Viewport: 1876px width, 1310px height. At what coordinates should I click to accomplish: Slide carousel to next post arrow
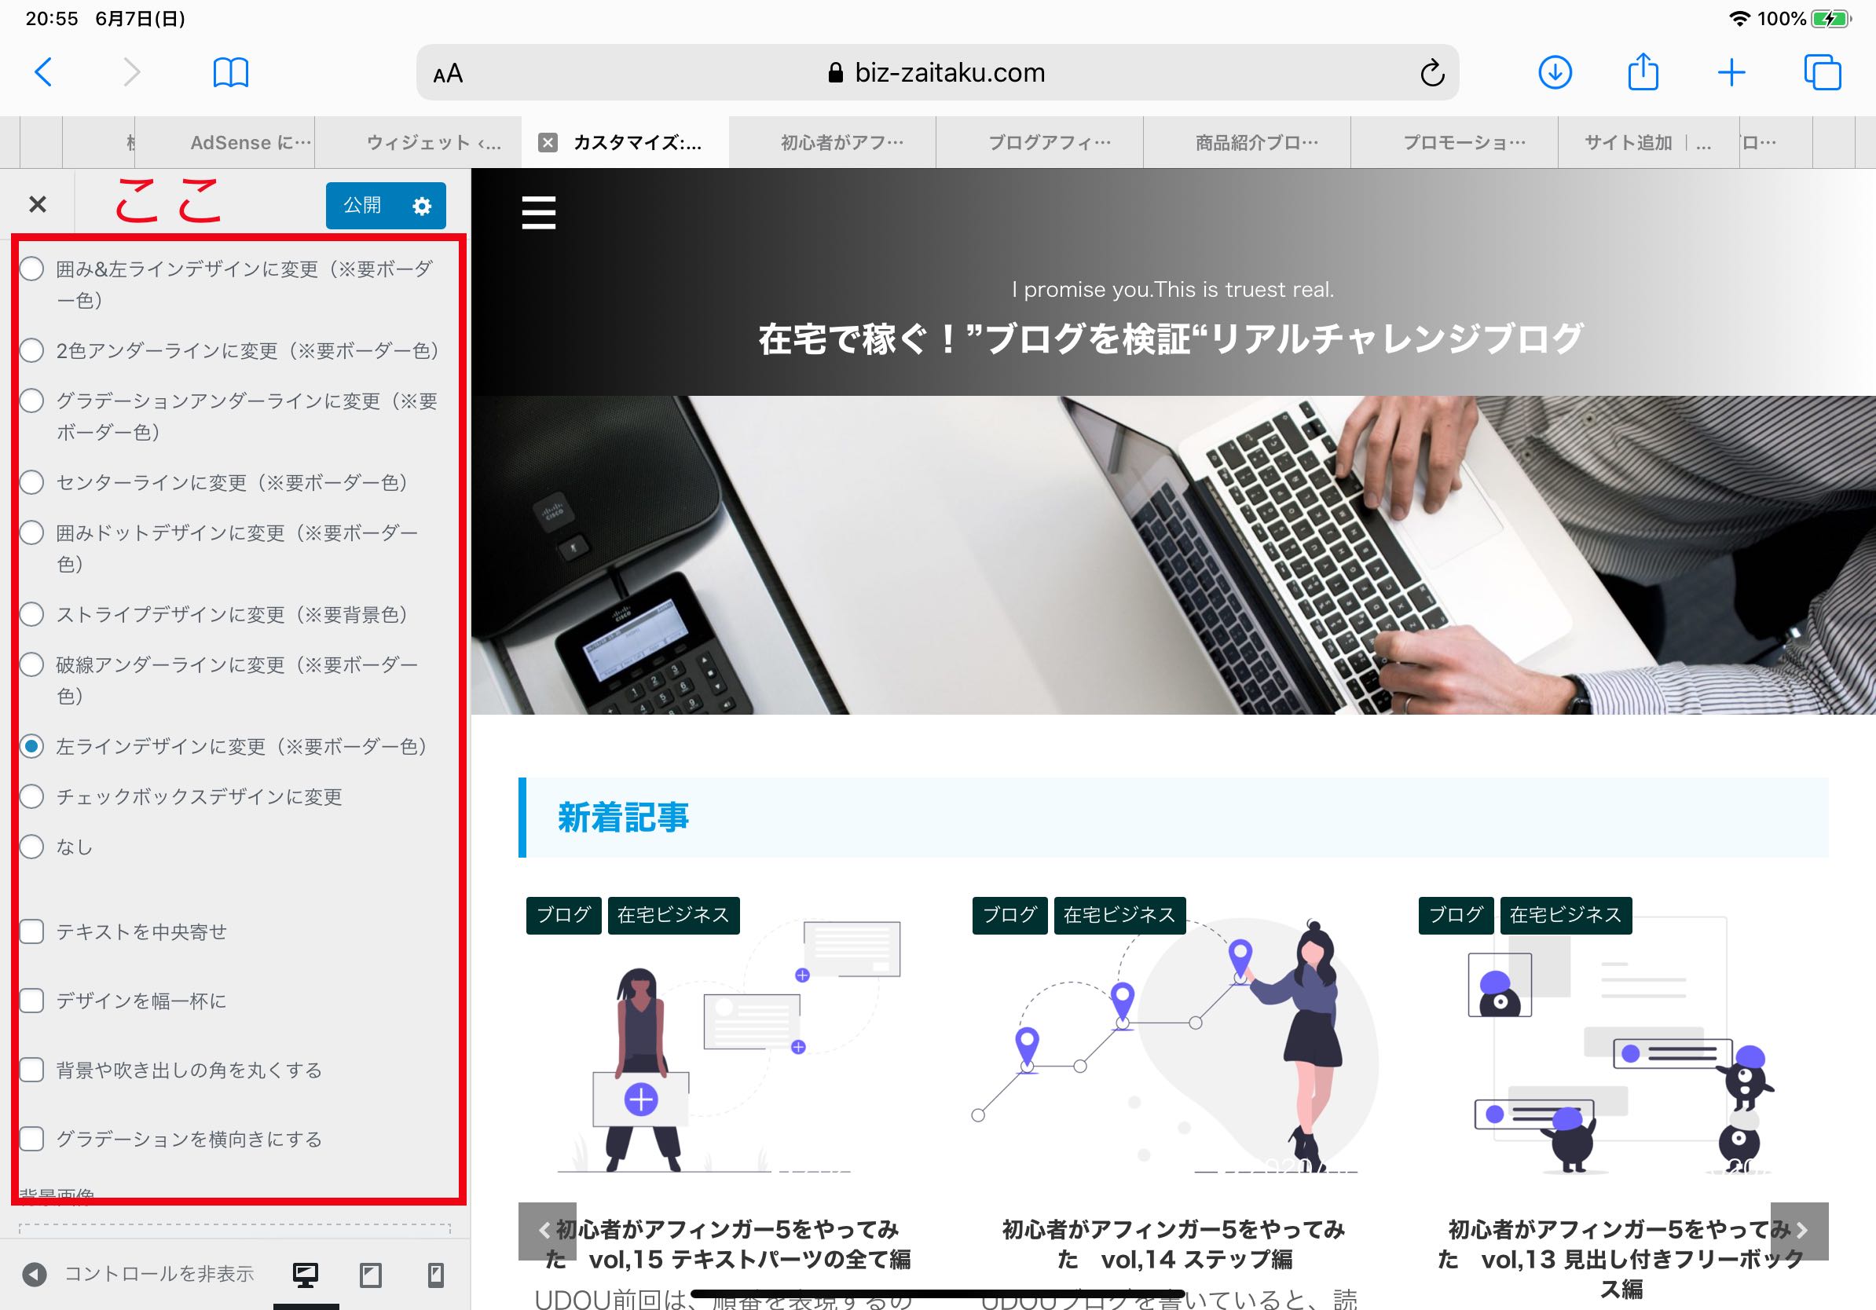tap(1800, 1230)
